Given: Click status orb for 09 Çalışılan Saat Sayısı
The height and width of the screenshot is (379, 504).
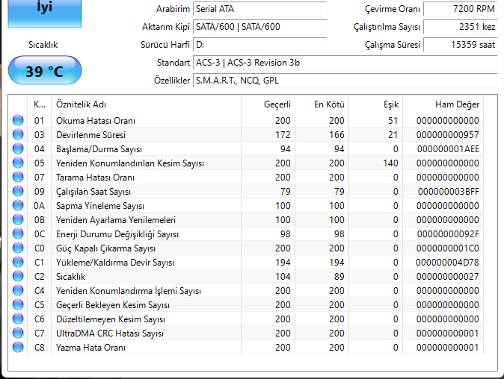Looking at the screenshot, I should [18, 192].
